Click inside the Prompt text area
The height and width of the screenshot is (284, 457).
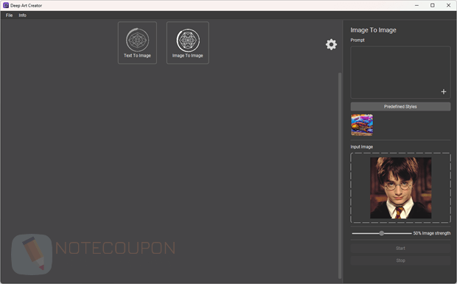pyautogui.click(x=400, y=72)
